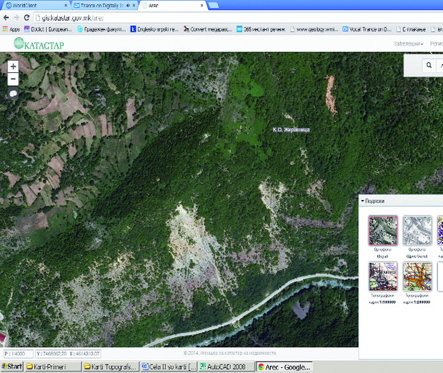Open the EUdict European bookmark
The height and width of the screenshot is (373, 443).
pos(48,29)
